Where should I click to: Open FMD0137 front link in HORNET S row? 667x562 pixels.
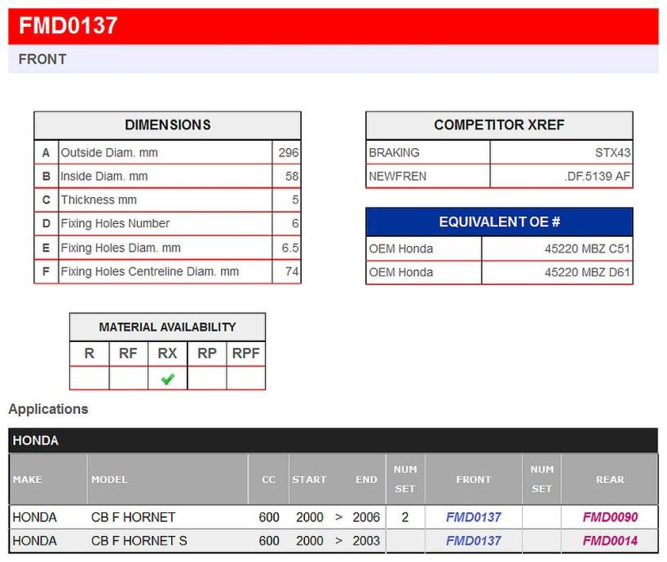click(x=473, y=541)
